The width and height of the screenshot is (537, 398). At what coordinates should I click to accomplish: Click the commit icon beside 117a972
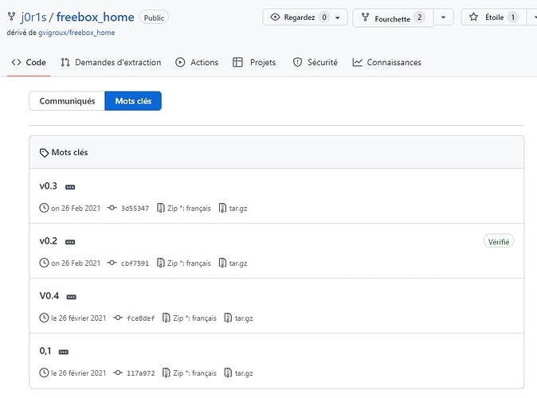click(118, 373)
